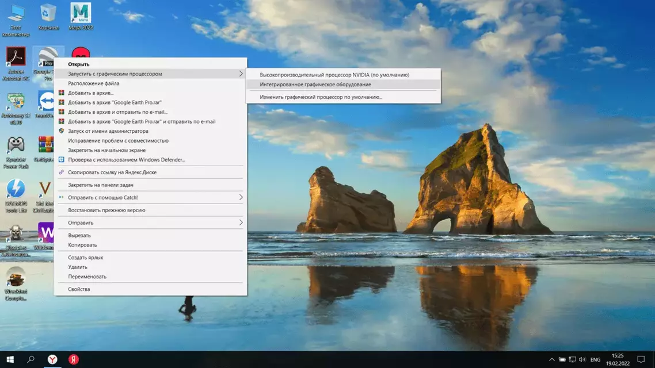
Task: Open network settings tray icon
Action: click(572, 359)
